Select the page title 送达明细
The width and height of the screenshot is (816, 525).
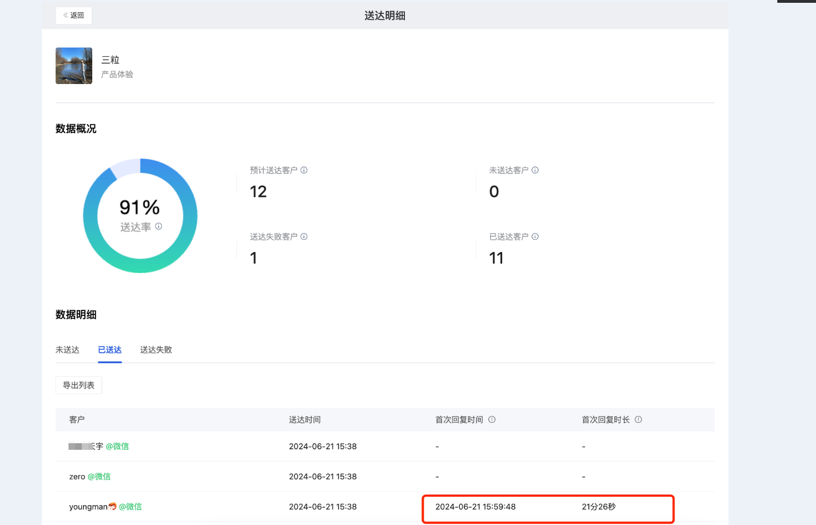pos(385,15)
